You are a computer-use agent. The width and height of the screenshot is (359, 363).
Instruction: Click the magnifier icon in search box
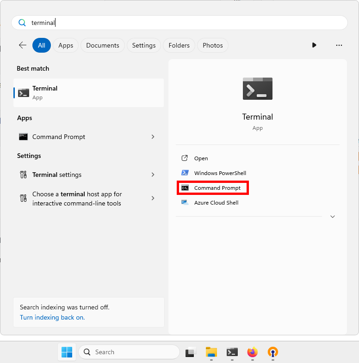(22, 23)
